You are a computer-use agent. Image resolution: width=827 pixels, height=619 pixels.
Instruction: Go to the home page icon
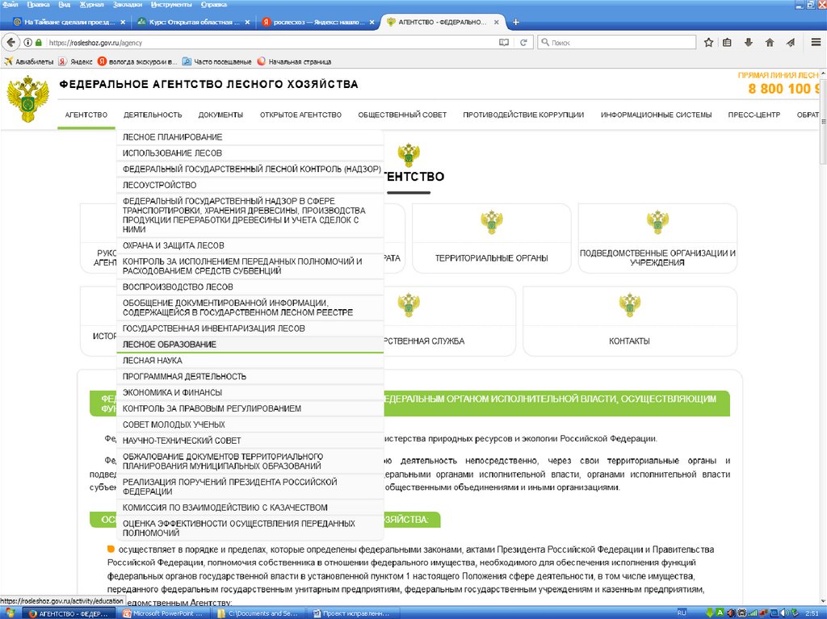point(770,43)
